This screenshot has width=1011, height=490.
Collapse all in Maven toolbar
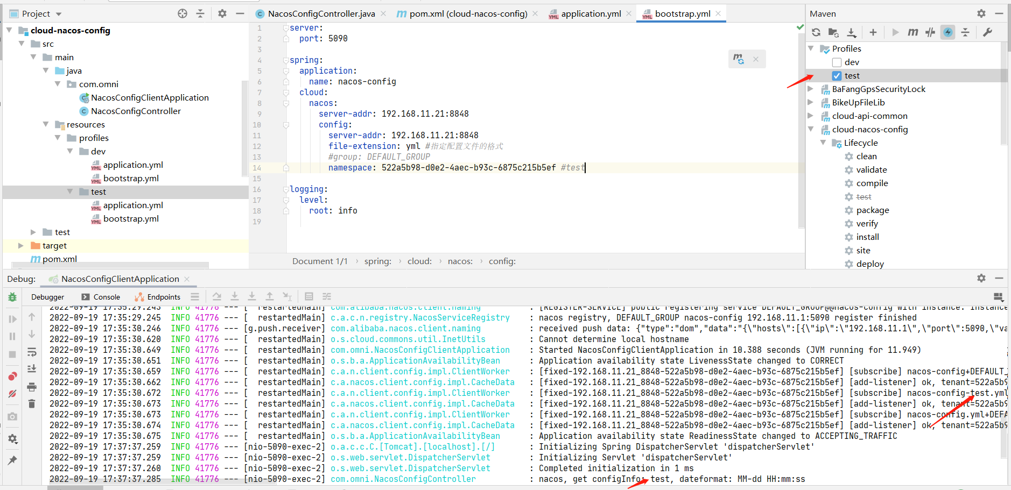coord(965,32)
